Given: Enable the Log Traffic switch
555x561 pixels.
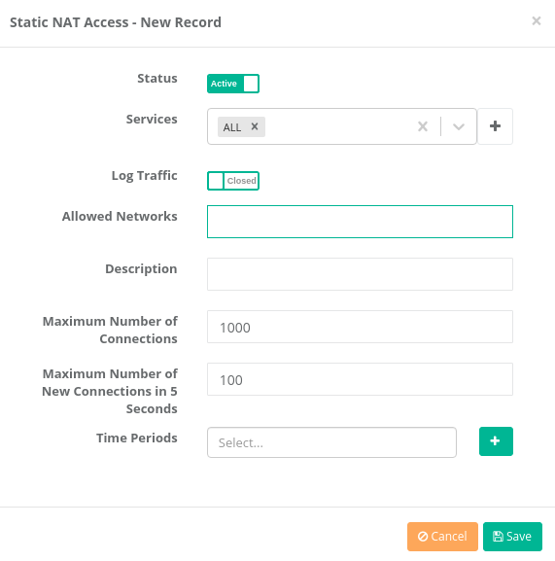Looking at the screenshot, I should click(x=233, y=181).
